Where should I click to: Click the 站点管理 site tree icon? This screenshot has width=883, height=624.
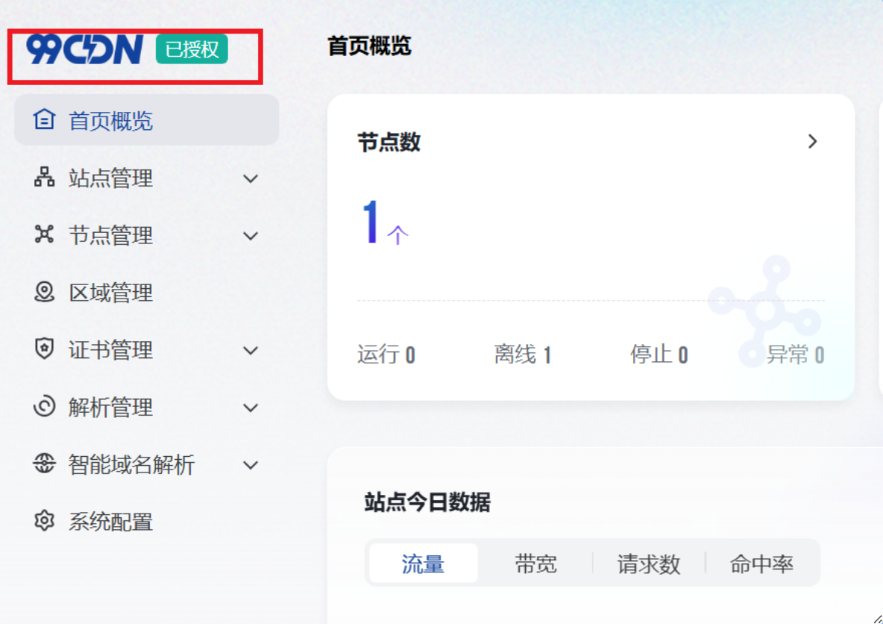(45, 178)
